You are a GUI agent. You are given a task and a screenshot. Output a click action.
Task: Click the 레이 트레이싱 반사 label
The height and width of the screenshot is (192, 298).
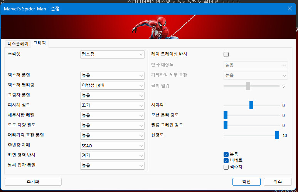(169, 54)
